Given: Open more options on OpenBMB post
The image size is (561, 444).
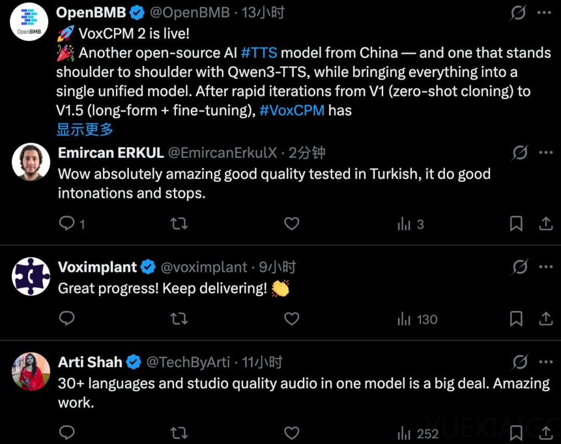Looking at the screenshot, I should [544, 12].
